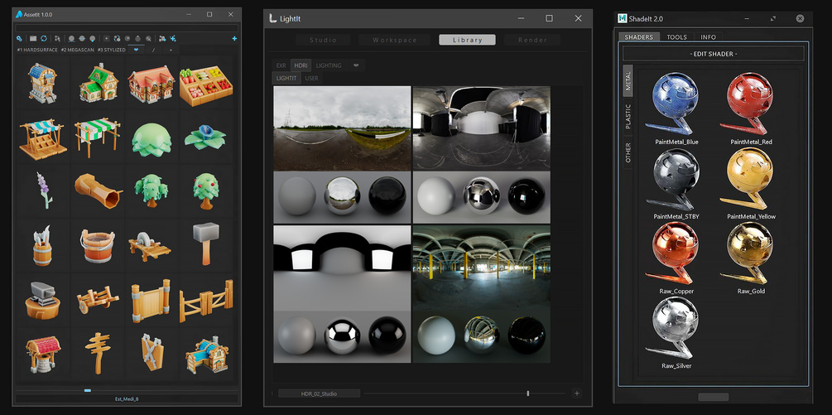This screenshot has height=415, width=832.
Task: Choose the black-curtained studio HDRI thumbnail
Action: 481,154
